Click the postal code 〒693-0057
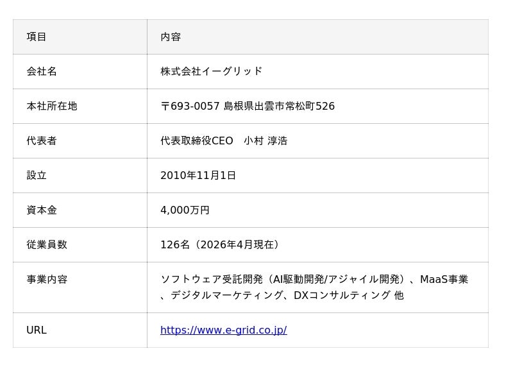This screenshot has height=367, width=513. [190, 106]
